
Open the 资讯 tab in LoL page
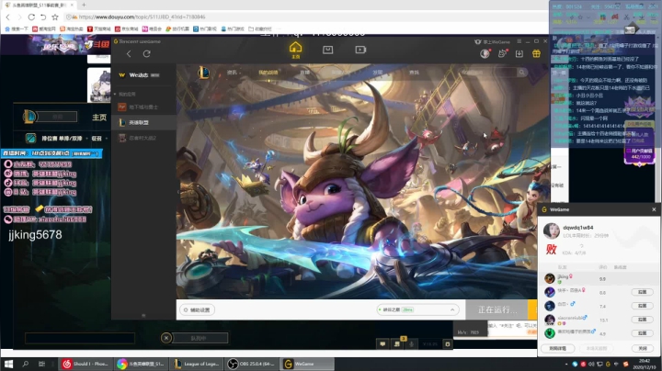click(233, 73)
